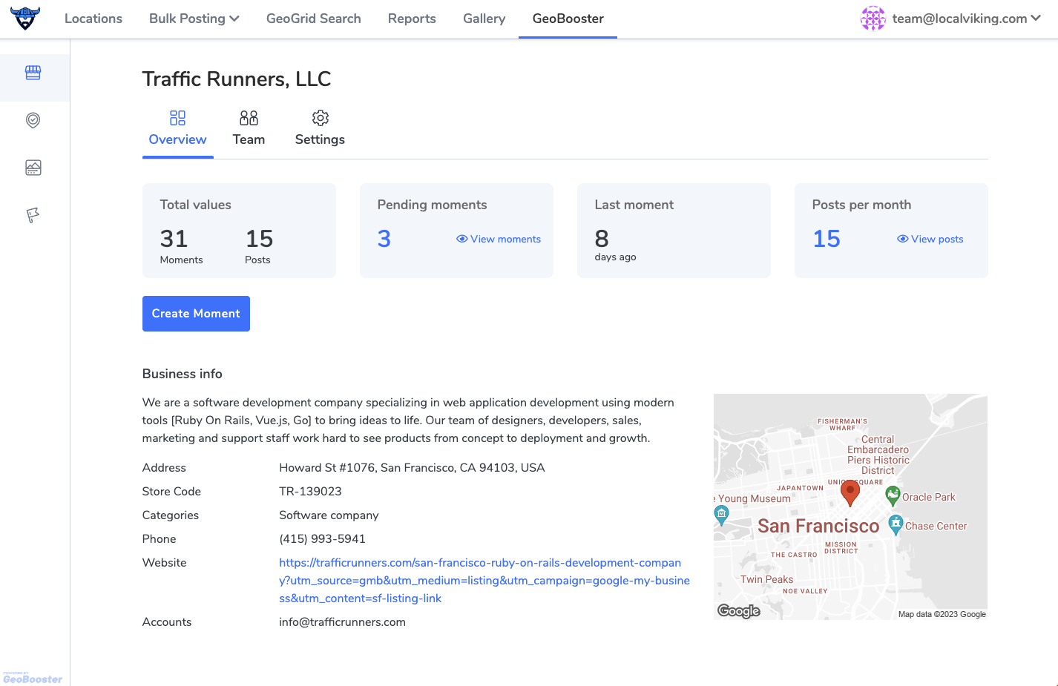Click the profile avatar icon at top right

(x=873, y=18)
